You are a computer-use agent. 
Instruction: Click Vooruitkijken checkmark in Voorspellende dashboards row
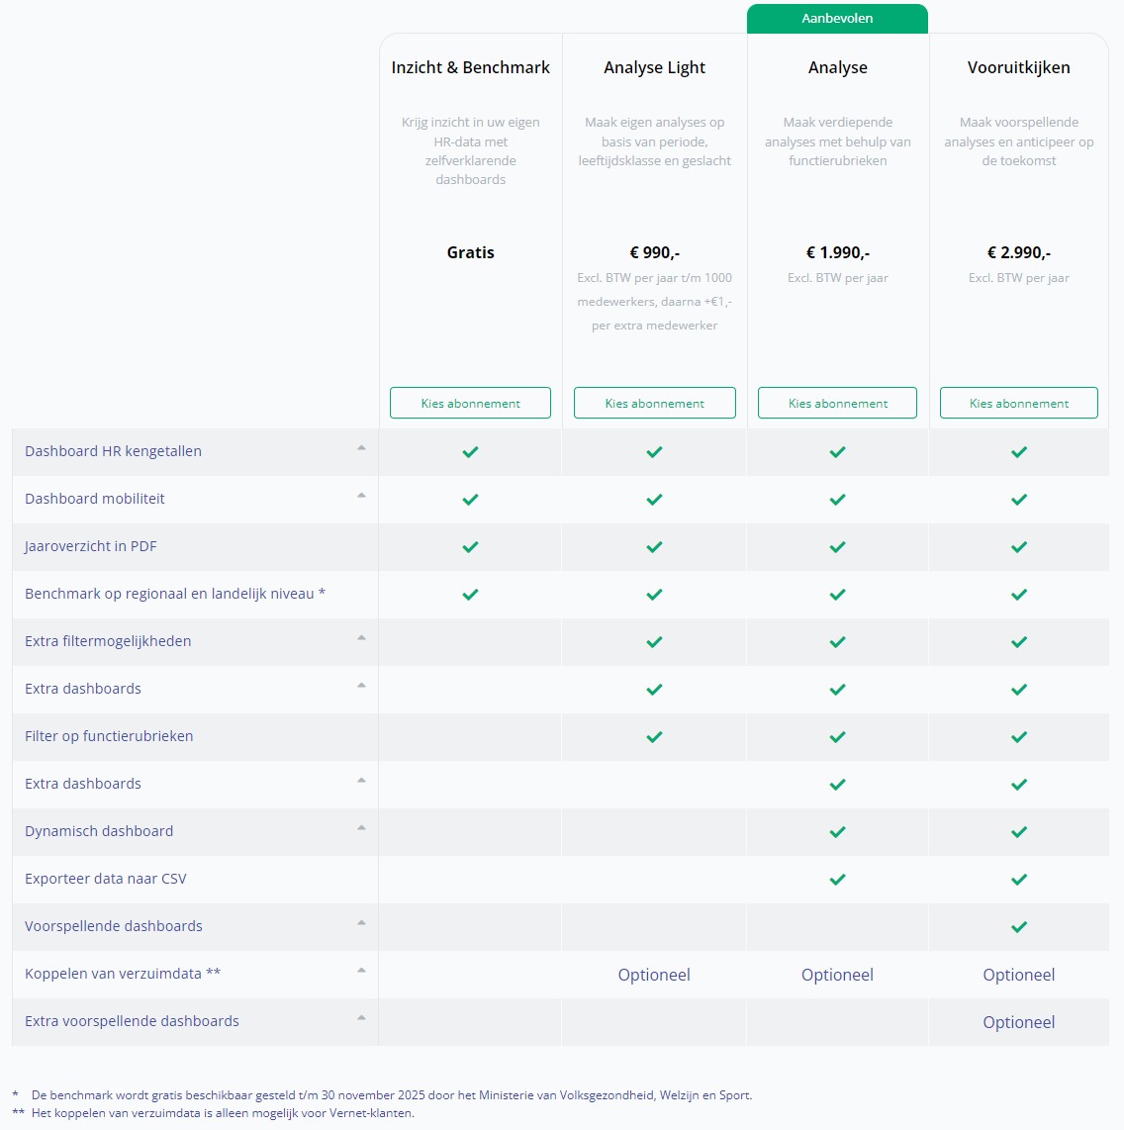1018,927
